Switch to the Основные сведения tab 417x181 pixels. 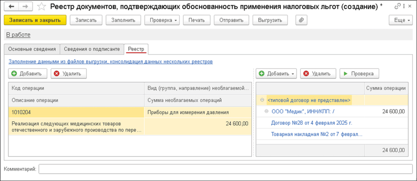(x=32, y=49)
